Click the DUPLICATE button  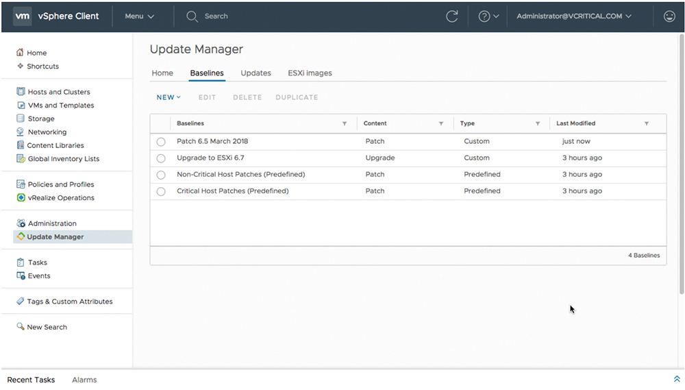pos(297,97)
